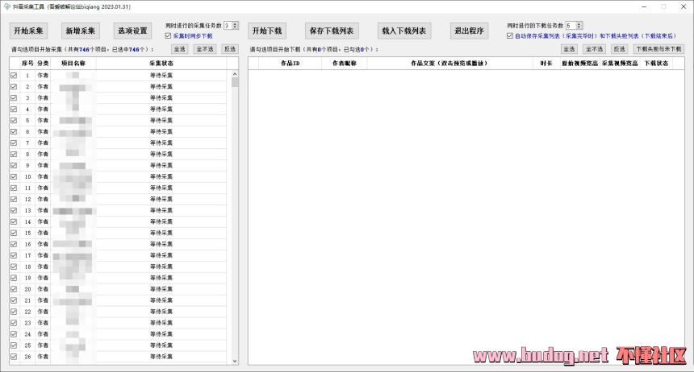Open 选项设置 options button

coord(133,31)
